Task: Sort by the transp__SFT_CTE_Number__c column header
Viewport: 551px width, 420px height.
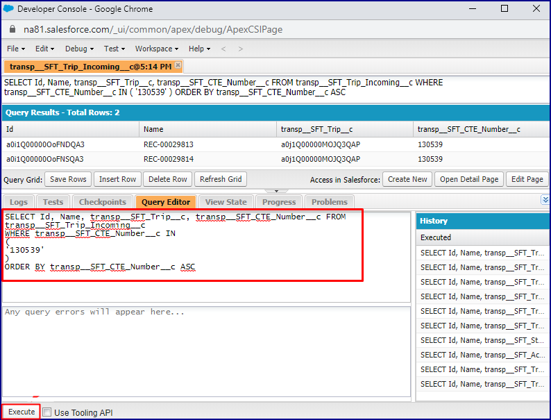Action: pos(482,129)
